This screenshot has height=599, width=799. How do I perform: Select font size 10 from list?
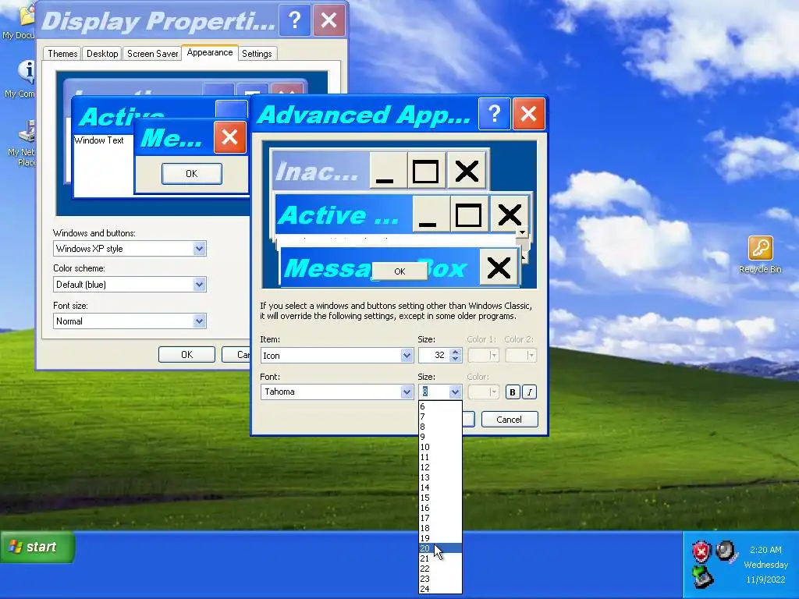[x=440, y=447]
